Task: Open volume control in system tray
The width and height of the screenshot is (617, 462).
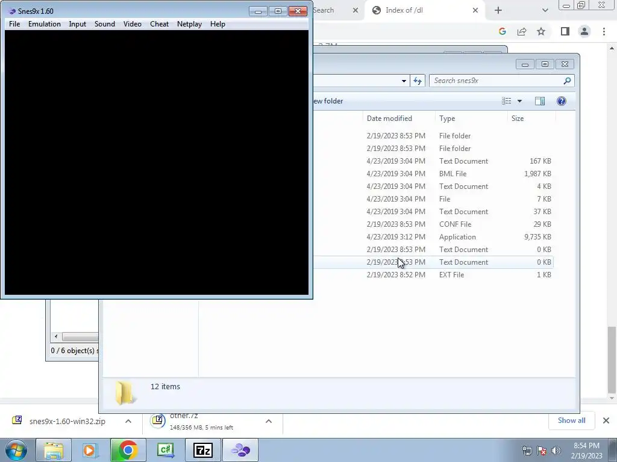Action: click(x=556, y=451)
